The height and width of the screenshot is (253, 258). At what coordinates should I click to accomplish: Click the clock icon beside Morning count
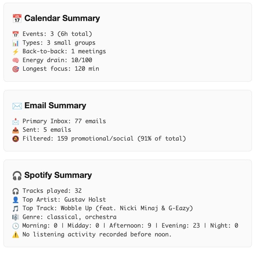click(16, 226)
